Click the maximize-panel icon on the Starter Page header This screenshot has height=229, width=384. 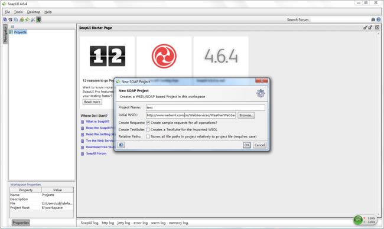pos(370,28)
